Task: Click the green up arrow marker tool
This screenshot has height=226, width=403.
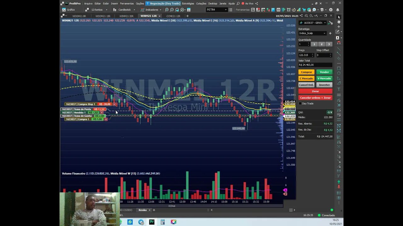Action: (339, 182)
